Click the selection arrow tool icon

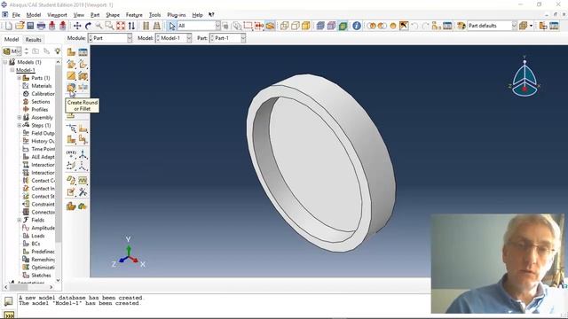[x=171, y=26]
